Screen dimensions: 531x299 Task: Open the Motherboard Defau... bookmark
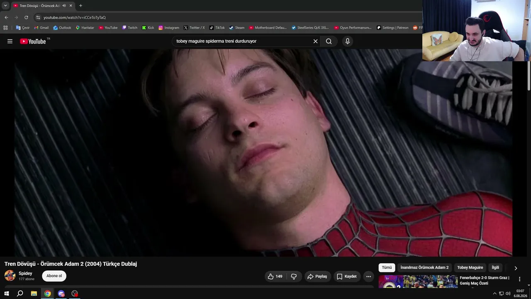point(268,28)
